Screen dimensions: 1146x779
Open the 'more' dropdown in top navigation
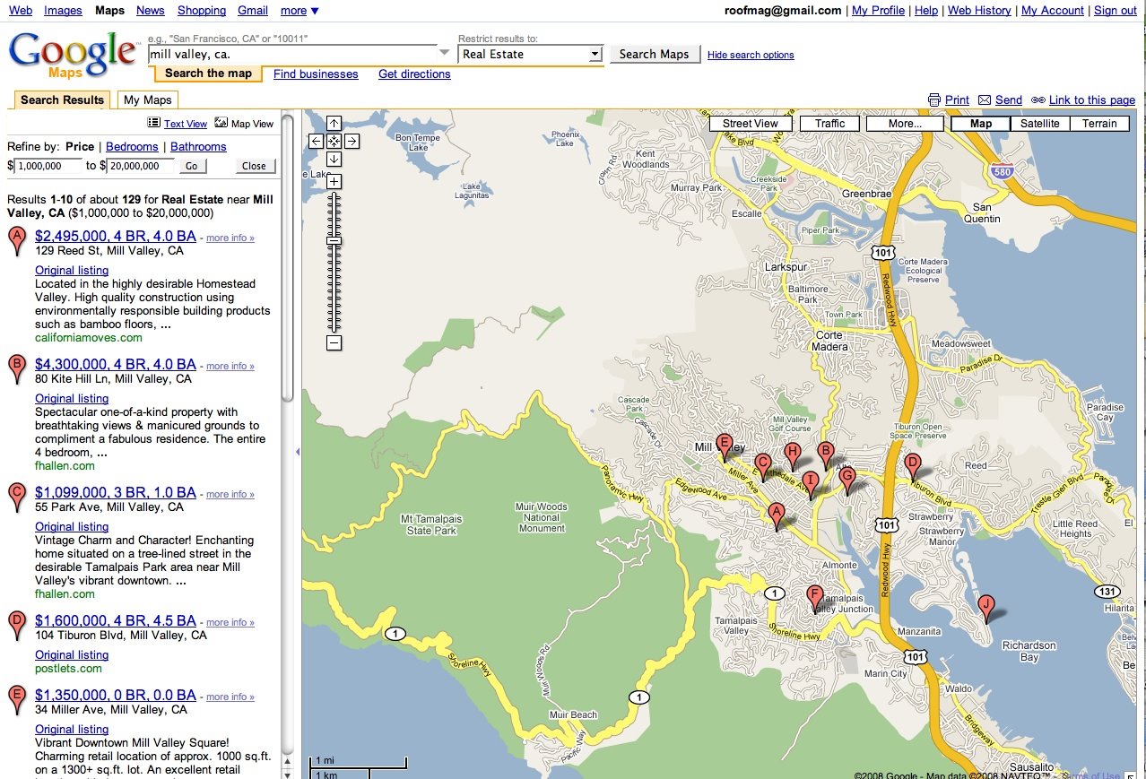pyautogui.click(x=300, y=11)
